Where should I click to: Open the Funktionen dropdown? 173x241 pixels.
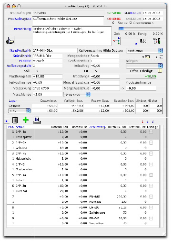coord(144,51)
